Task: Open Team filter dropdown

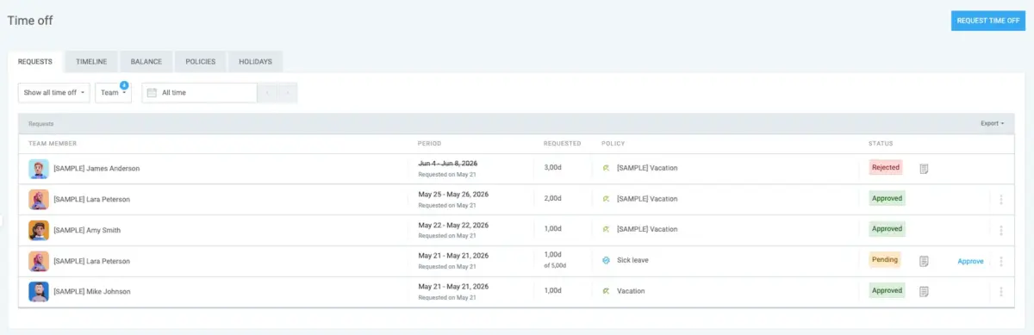Action: tap(113, 92)
